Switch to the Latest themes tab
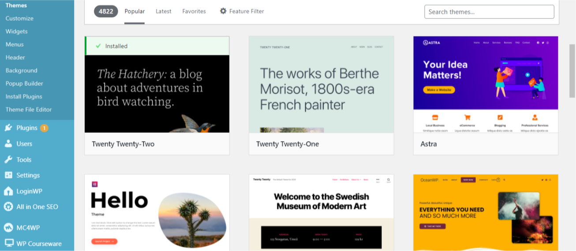 [164, 11]
